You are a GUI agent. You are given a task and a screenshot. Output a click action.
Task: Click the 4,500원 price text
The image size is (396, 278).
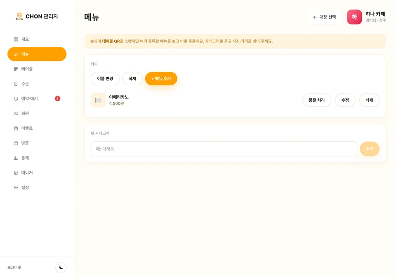tap(116, 103)
